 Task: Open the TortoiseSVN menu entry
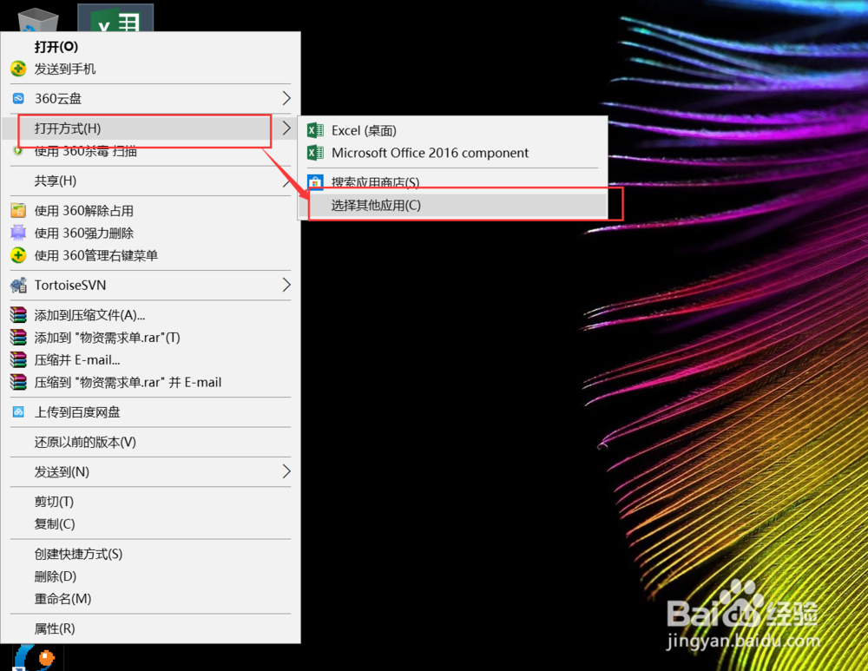(x=150, y=285)
